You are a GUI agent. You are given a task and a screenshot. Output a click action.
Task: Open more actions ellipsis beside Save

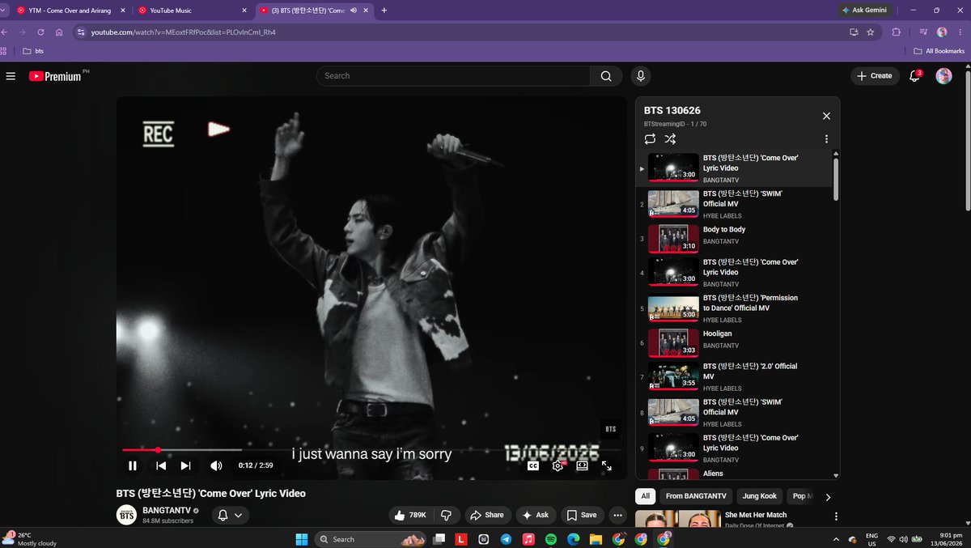(x=618, y=515)
